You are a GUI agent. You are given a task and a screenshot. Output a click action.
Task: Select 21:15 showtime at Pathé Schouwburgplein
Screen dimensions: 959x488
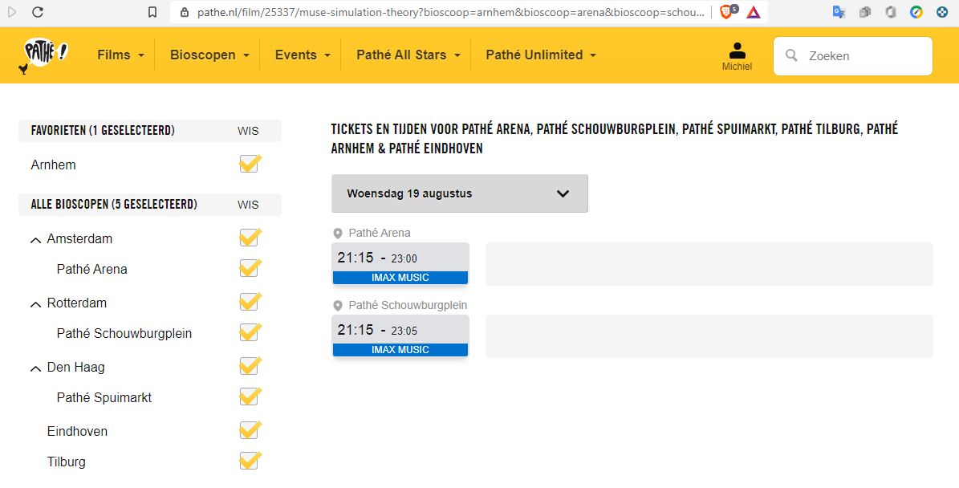[400, 335]
